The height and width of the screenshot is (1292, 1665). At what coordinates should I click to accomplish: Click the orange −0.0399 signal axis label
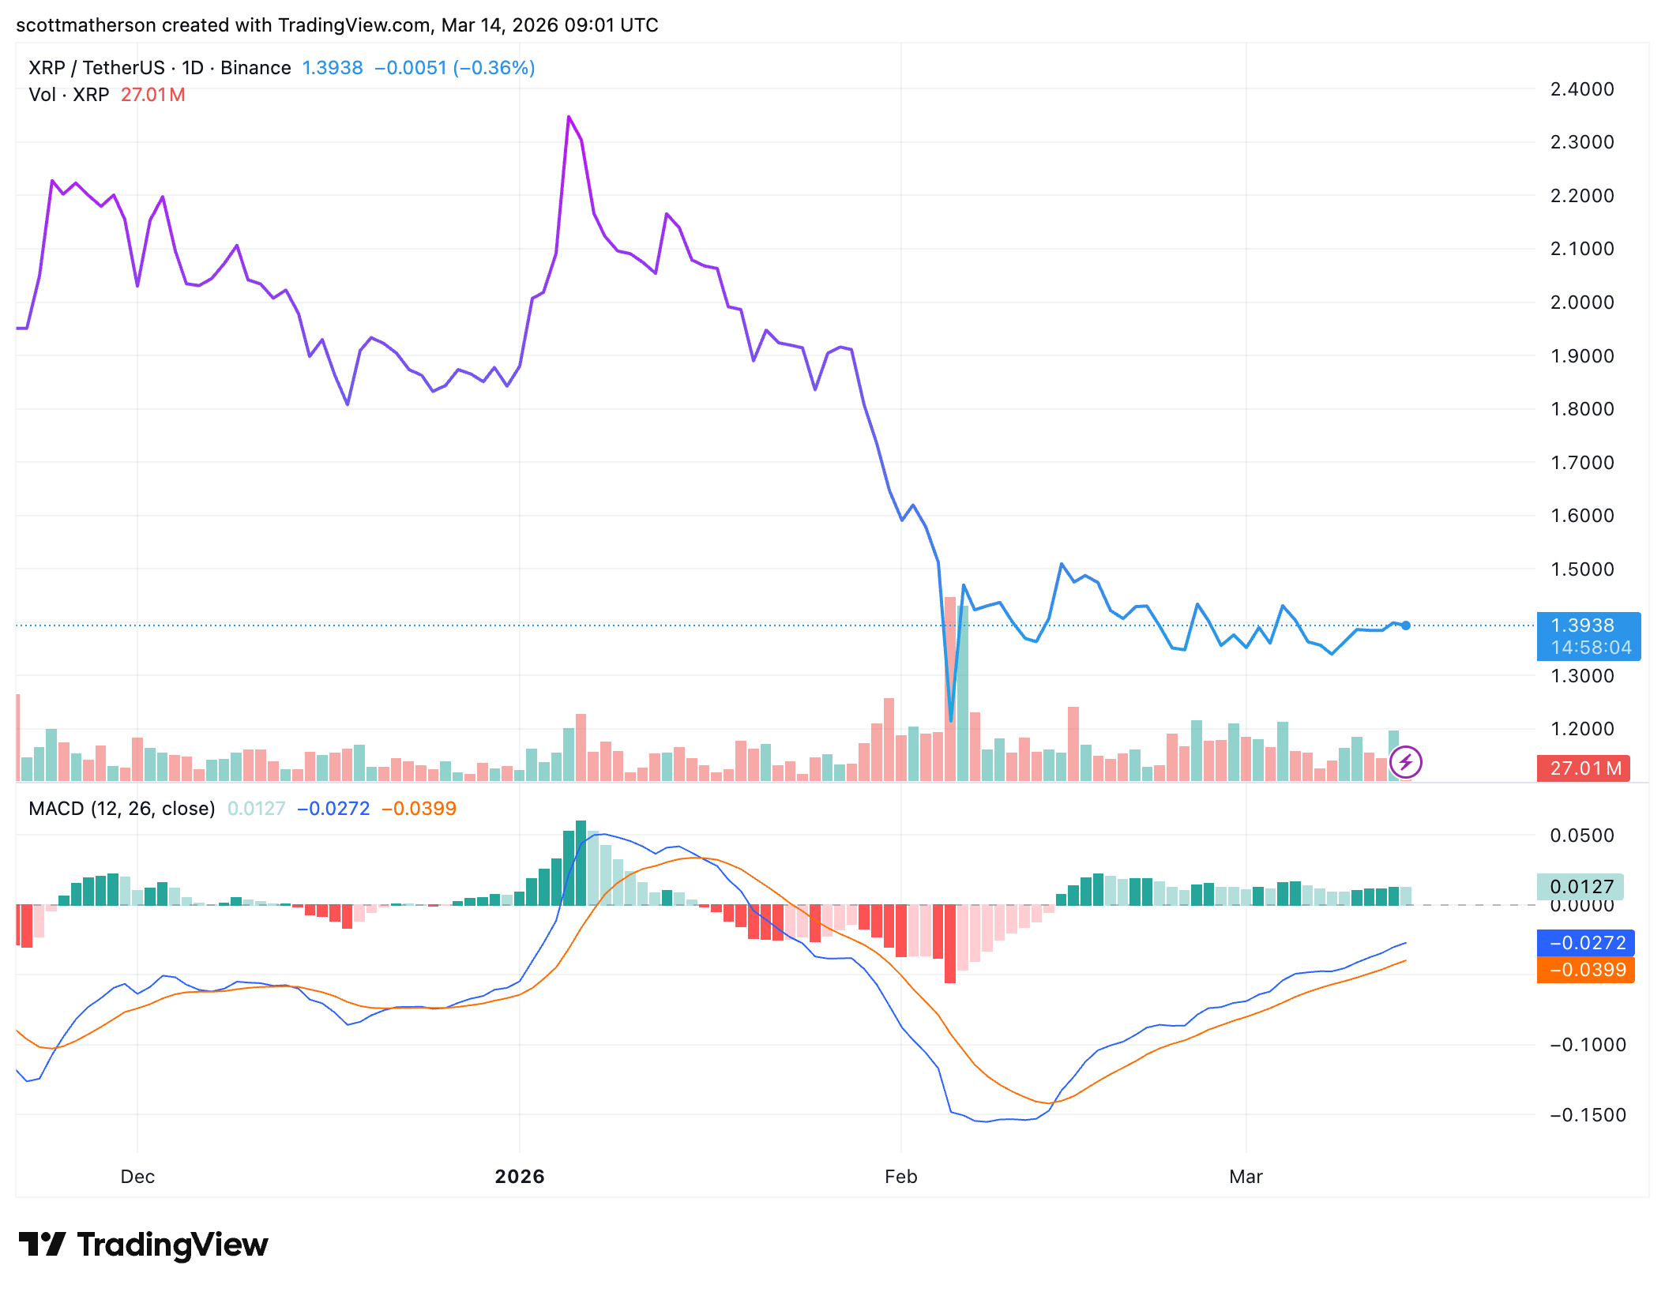(1585, 970)
